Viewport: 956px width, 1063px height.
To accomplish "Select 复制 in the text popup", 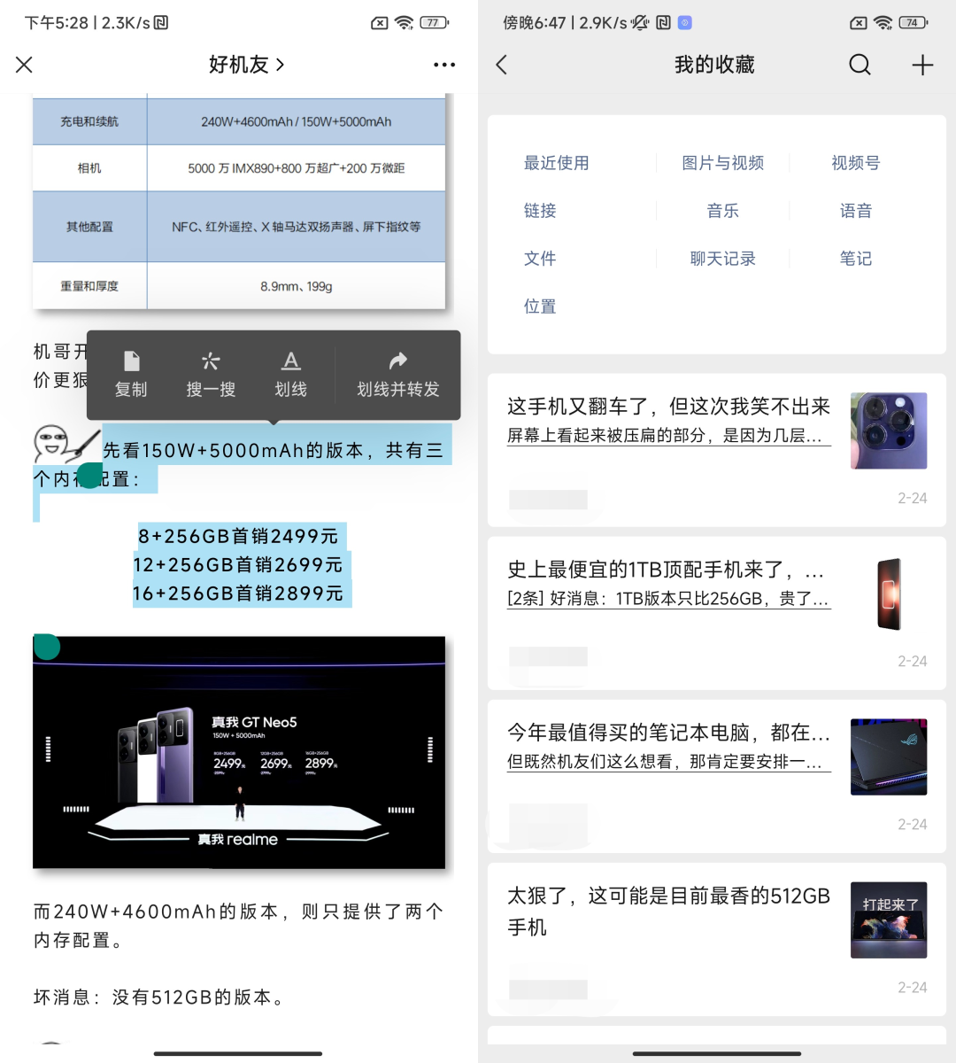I will click(x=131, y=374).
